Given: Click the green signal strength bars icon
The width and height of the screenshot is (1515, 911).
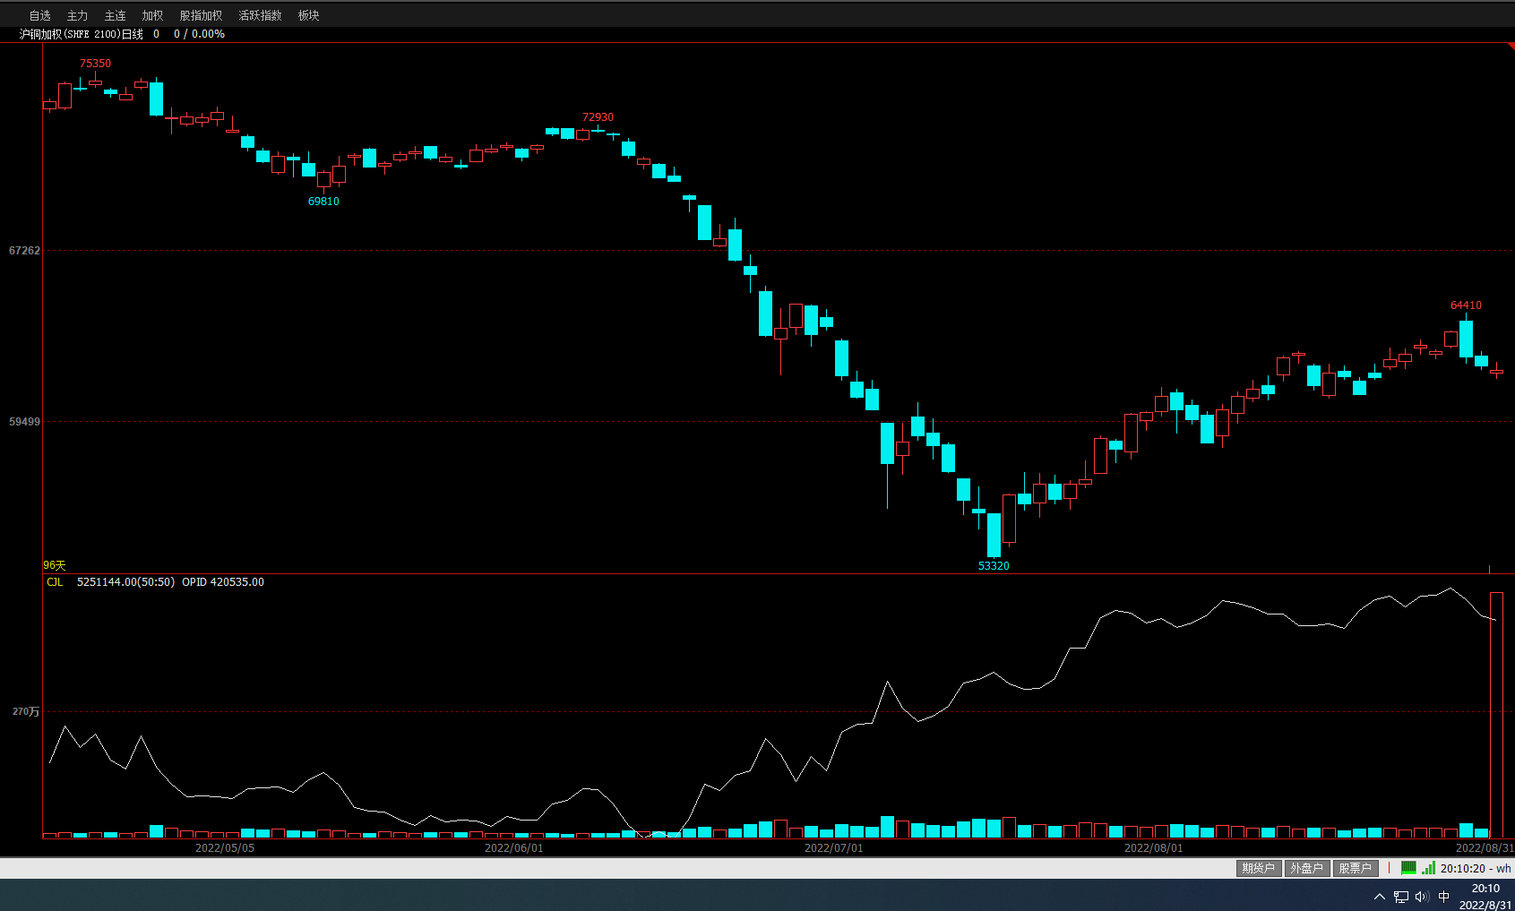Looking at the screenshot, I should tap(1428, 868).
